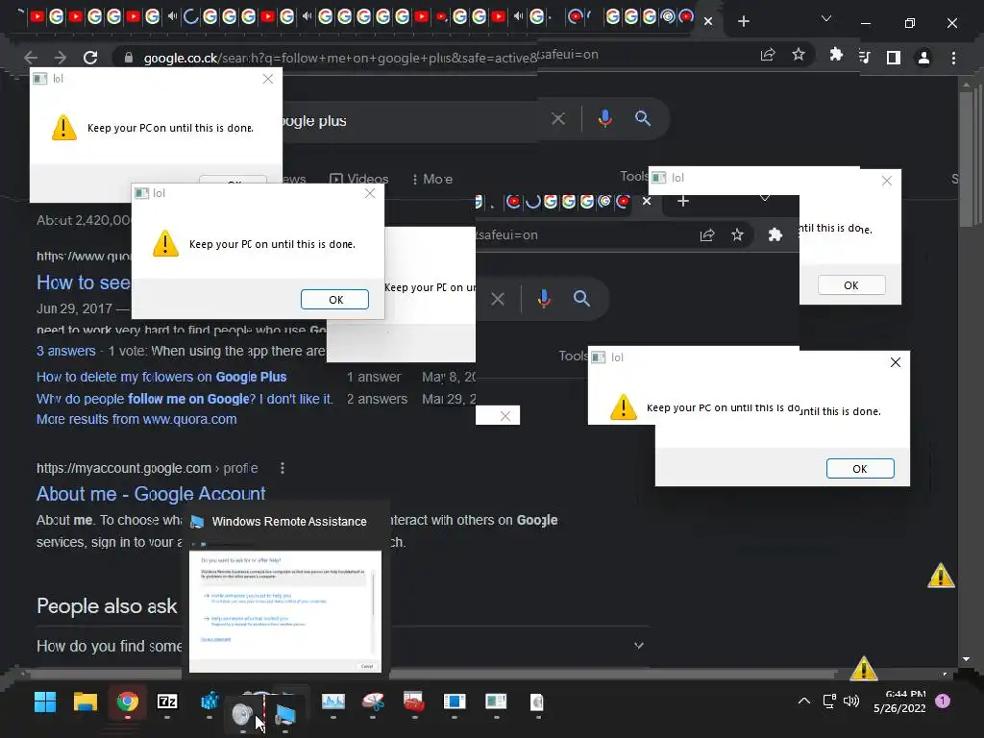984x738 pixels.
Task: Show the Chrome side panel
Action: 894,58
